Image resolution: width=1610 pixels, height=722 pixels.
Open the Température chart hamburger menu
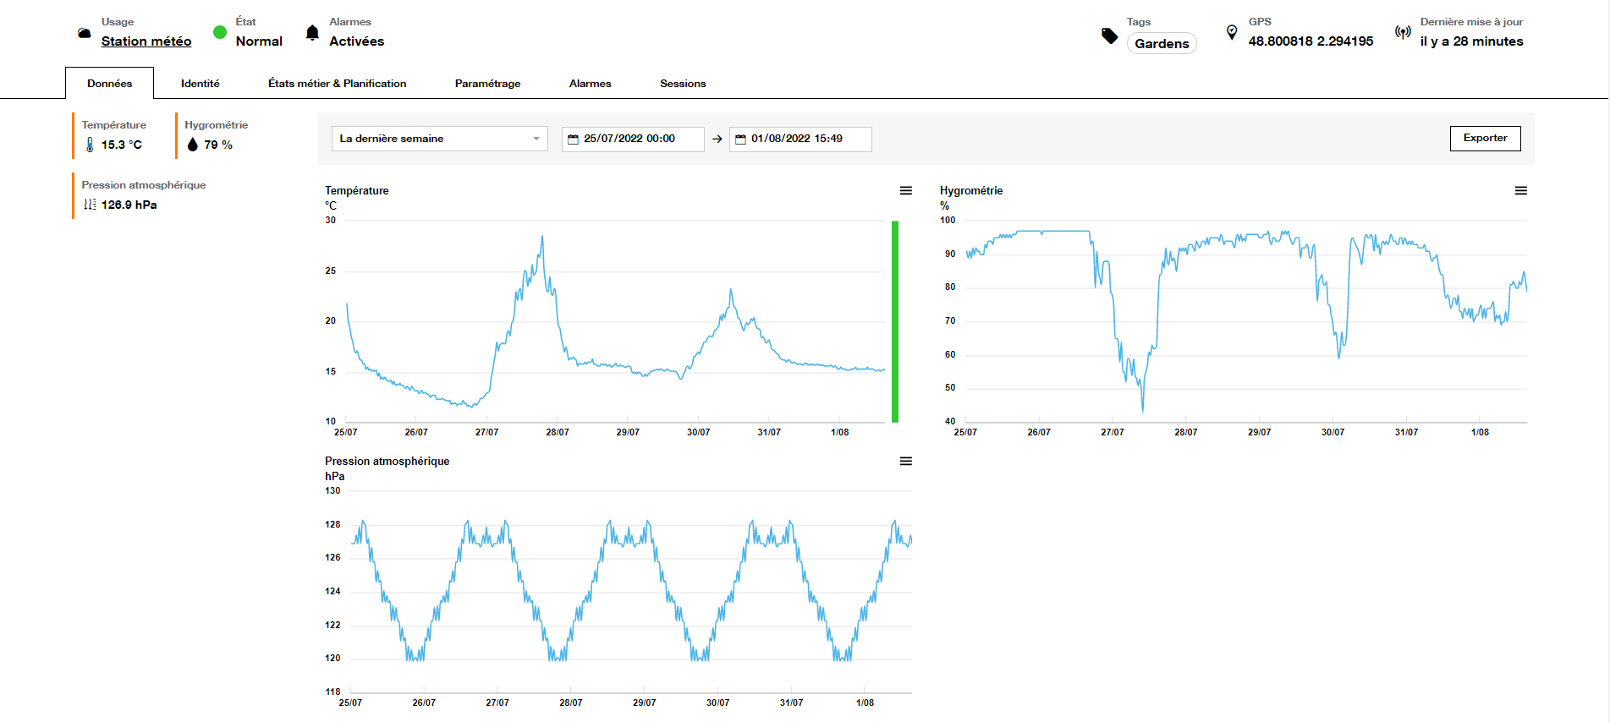point(905,191)
